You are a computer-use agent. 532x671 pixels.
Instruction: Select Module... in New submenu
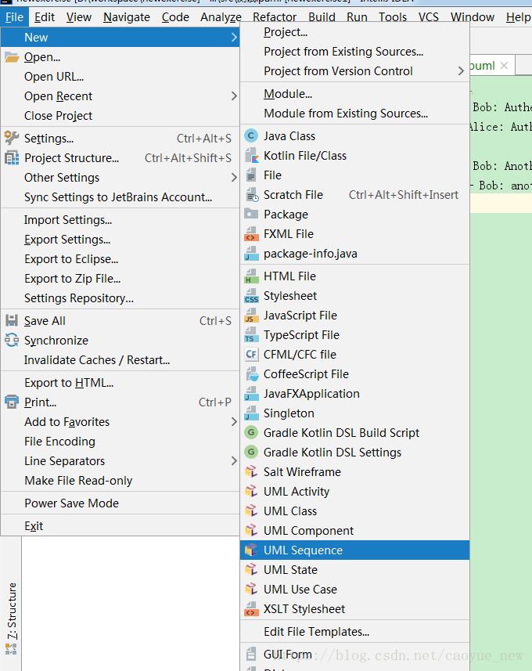(x=354, y=94)
